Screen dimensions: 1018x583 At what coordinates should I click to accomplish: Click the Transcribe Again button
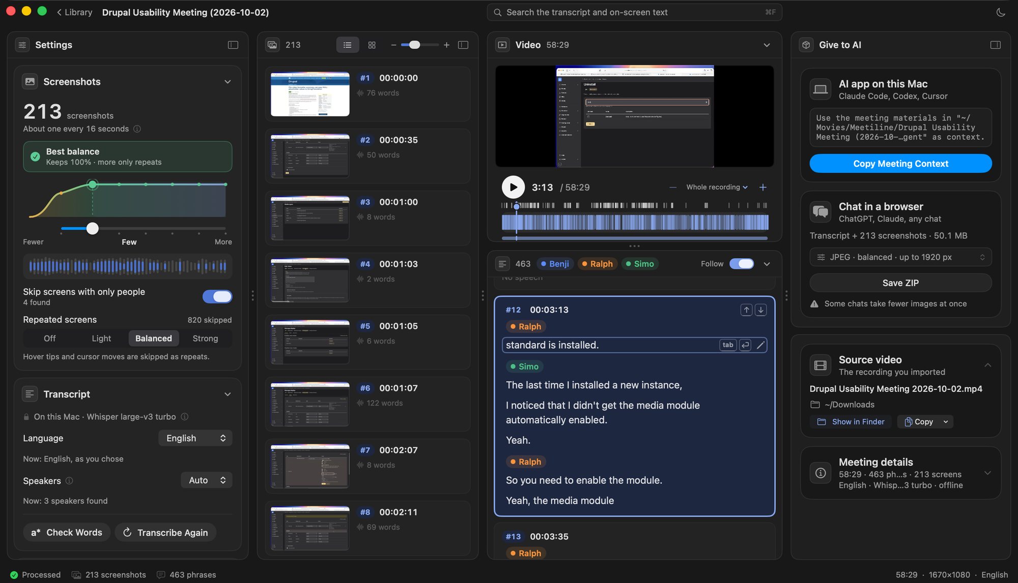click(x=165, y=533)
